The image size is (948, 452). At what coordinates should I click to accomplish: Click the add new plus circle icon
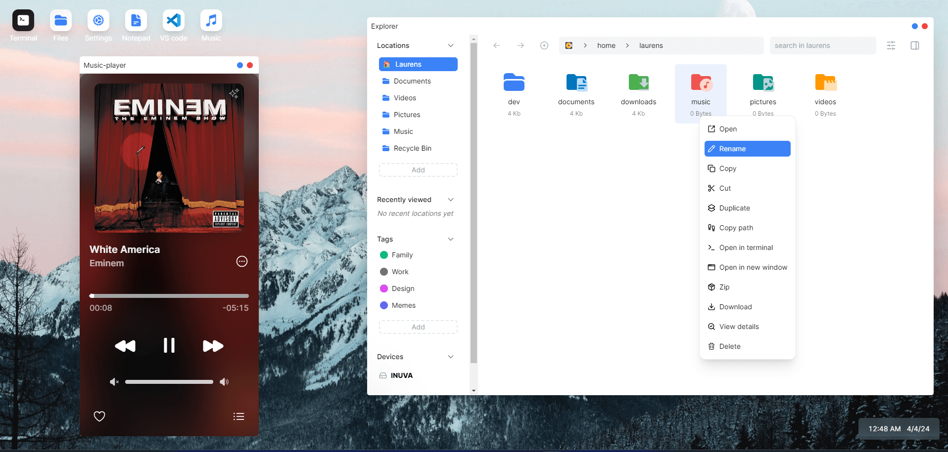[544, 45]
